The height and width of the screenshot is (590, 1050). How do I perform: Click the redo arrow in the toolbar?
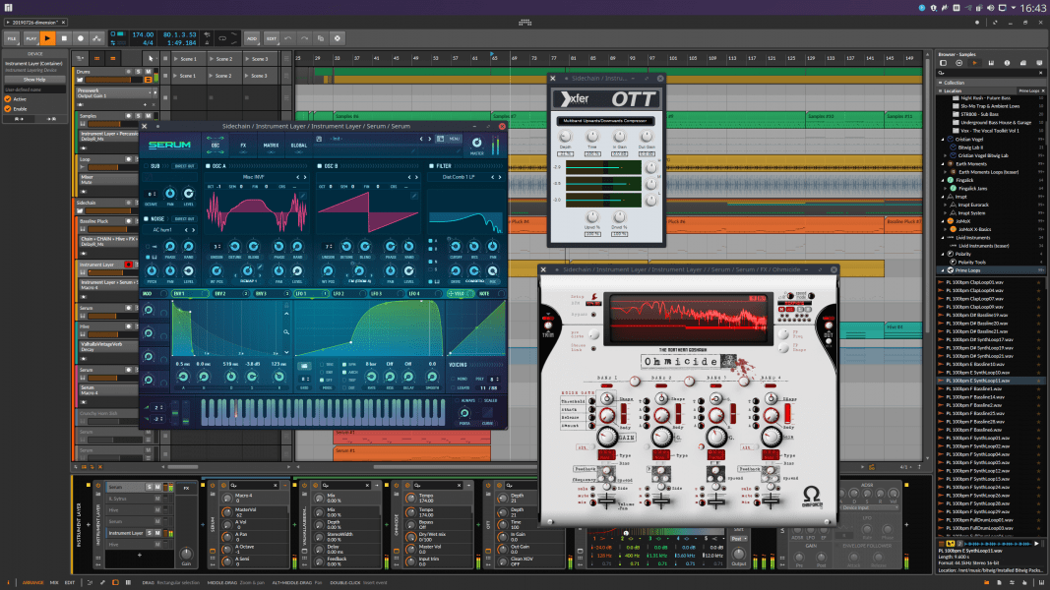(x=304, y=38)
